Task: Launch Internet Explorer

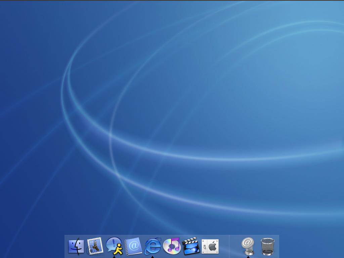Action: click(152, 246)
